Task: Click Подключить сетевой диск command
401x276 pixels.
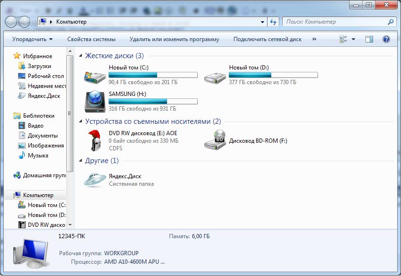Action: pos(267,39)
